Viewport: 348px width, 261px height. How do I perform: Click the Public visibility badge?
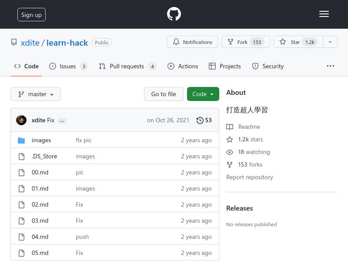coord(102,42)
